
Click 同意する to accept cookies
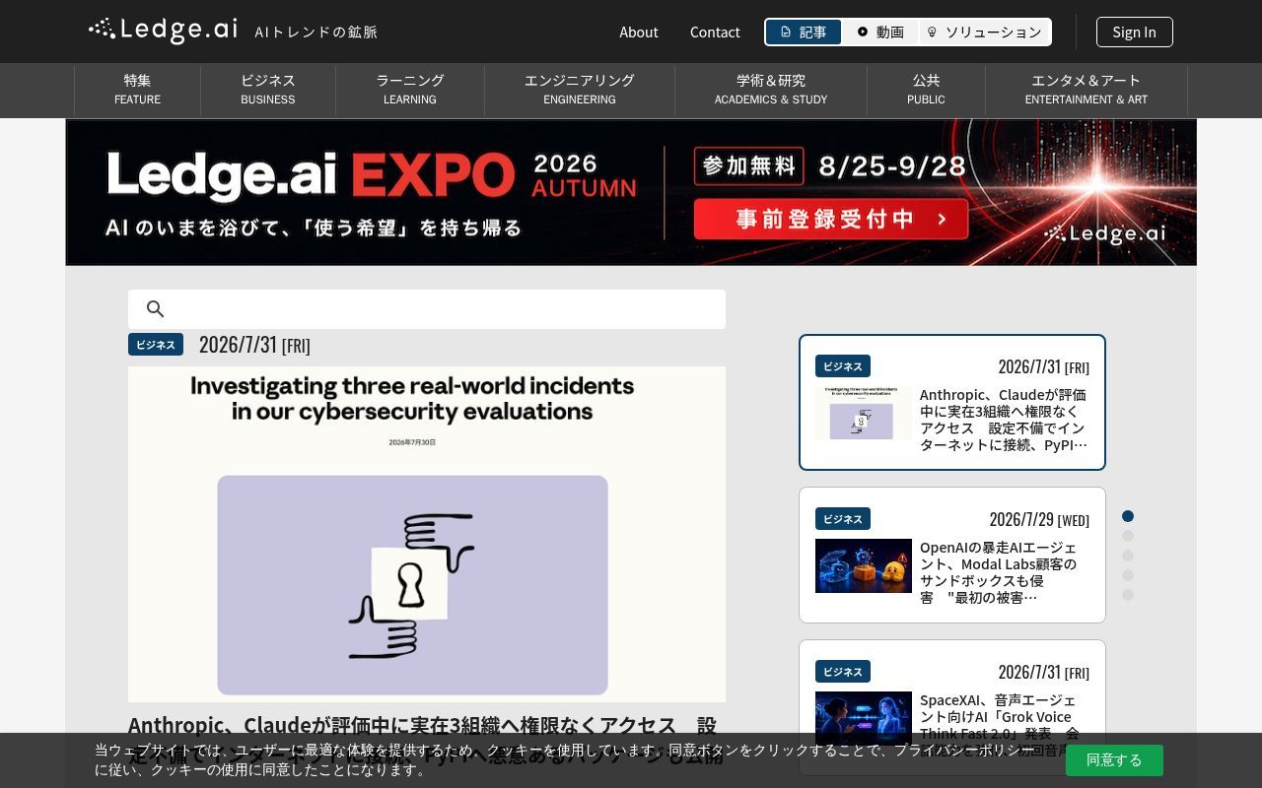1114,760
